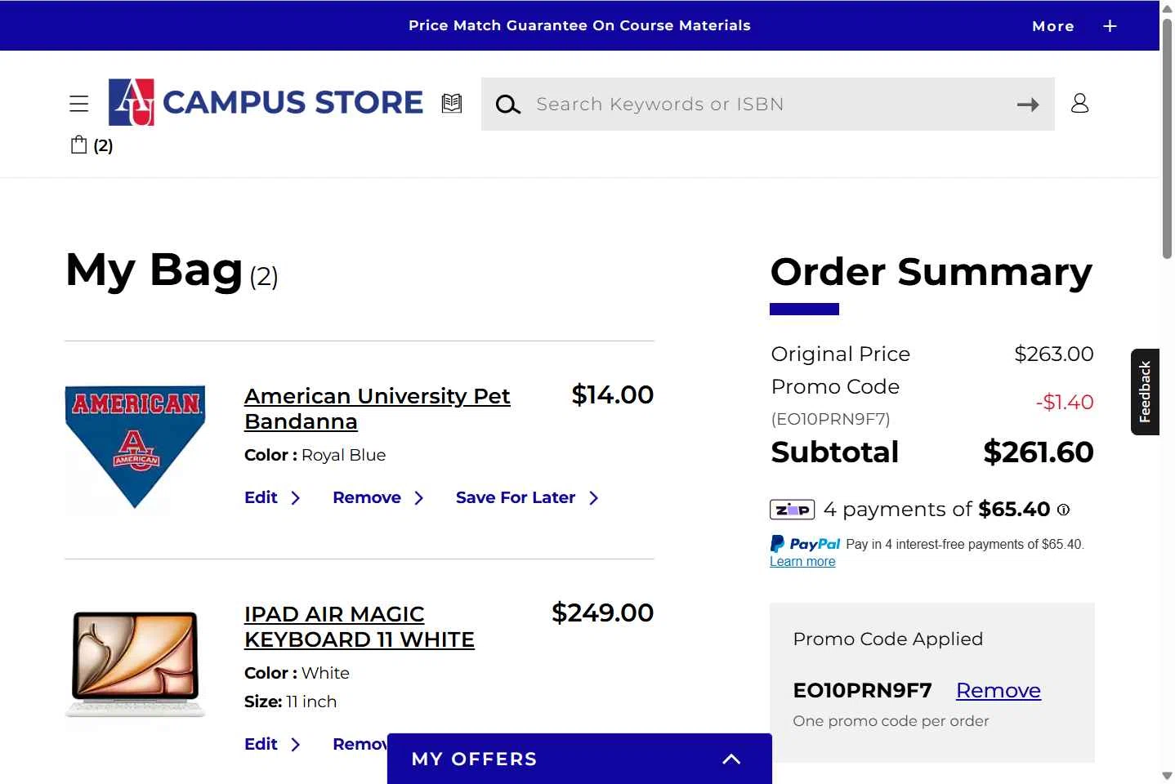The width and height of the screenshot is (1175, 784).
Task: Click the Color: Royal Blue text
Action: tap(315, 455)
